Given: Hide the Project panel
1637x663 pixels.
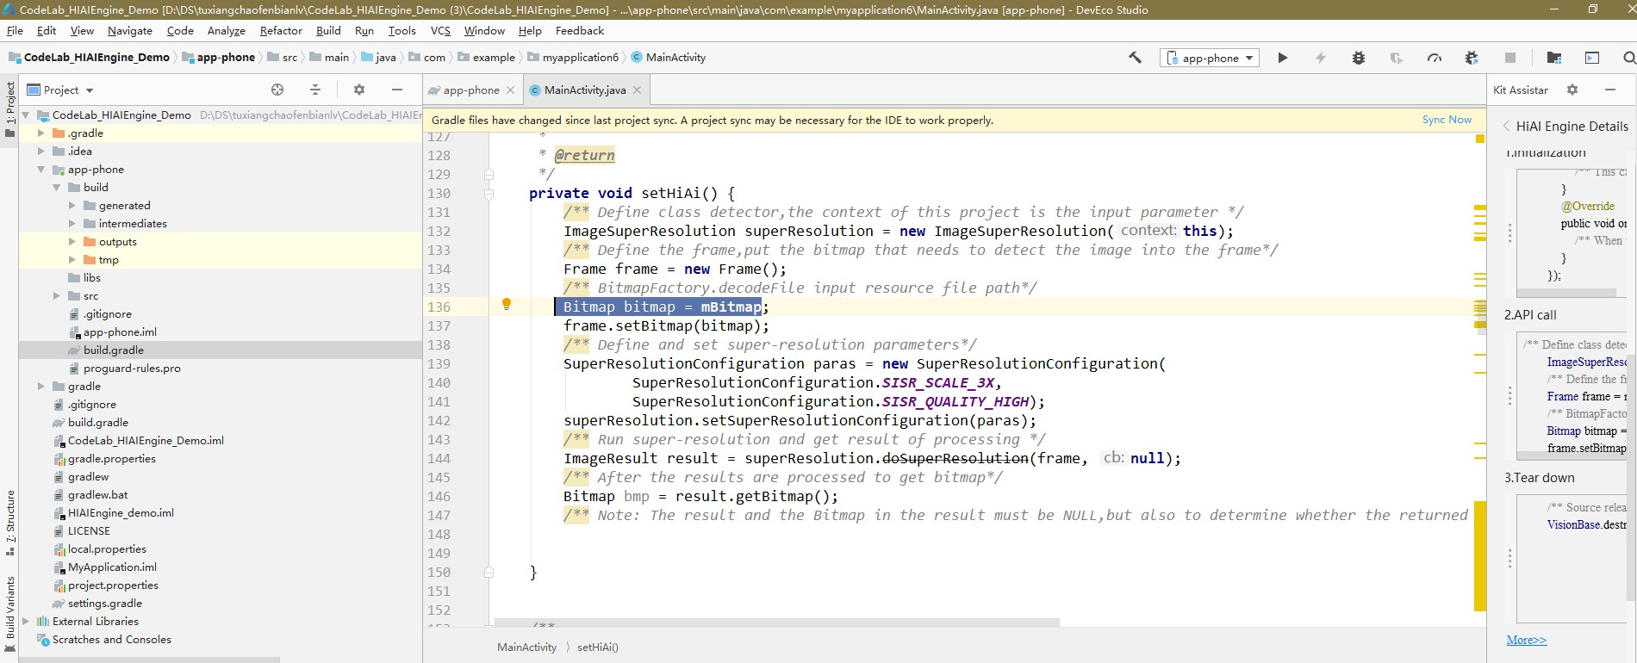Looking at the screenshot, I should pyautogui.click(x=397, y=90).
